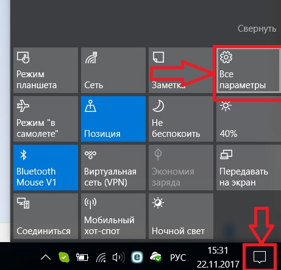Image resolution: width=281 pixels, height=270 pixels.
Task: Open the "Соединиться" connect tile
Action: pyautogui.click(x=46, y=216)
